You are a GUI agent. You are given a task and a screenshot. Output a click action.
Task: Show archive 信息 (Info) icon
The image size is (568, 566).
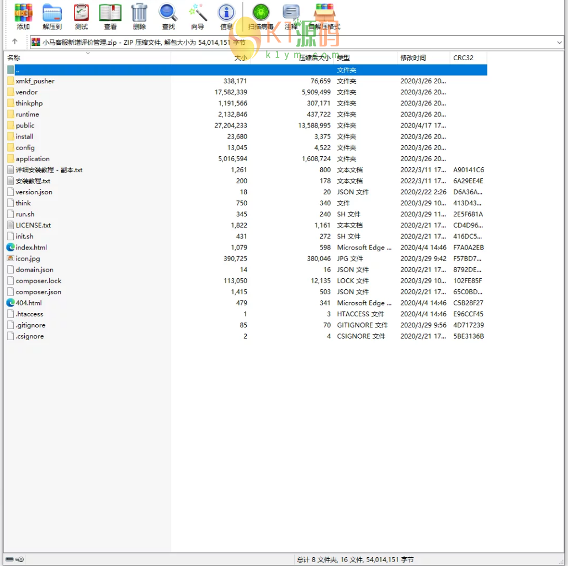(226, 17)
